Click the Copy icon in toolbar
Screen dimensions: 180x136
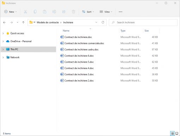pos(35,12)
